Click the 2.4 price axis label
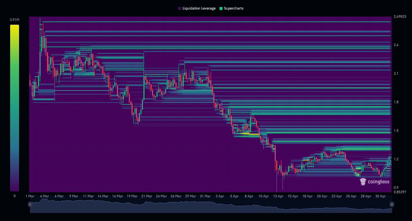This screenshot has height=221, width=412. click(x=396, y=45)
